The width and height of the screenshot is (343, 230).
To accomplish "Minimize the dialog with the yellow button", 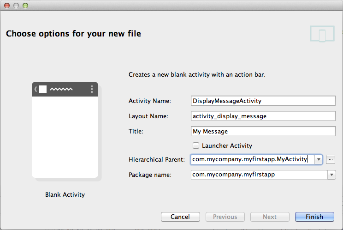I will point(16,6).
